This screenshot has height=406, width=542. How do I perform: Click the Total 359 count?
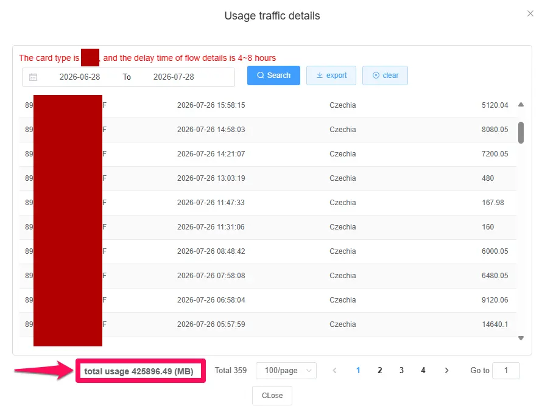231,371
